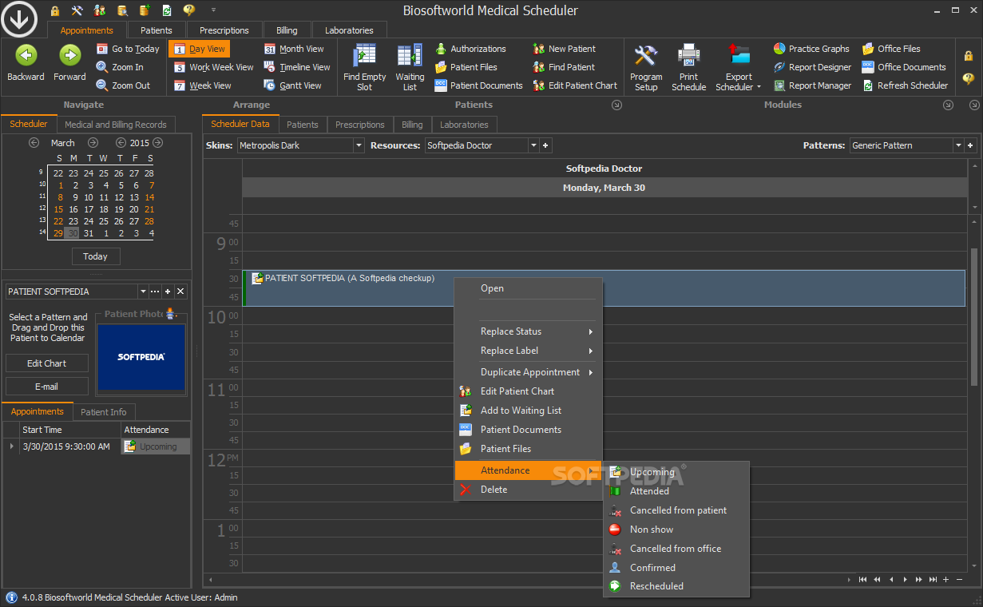
Task: Open the Prescriptions ribbon tab
Action: (x=224, y=30)
